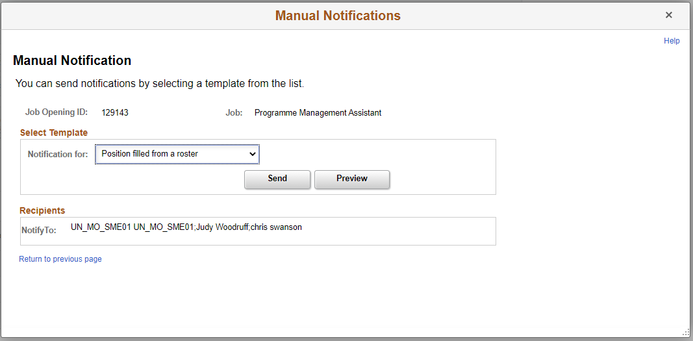This screenshot has height=341, width=693.
Task: Open the Notification for template dropdown
Action: pyautogui.click(x=177, y=154)
